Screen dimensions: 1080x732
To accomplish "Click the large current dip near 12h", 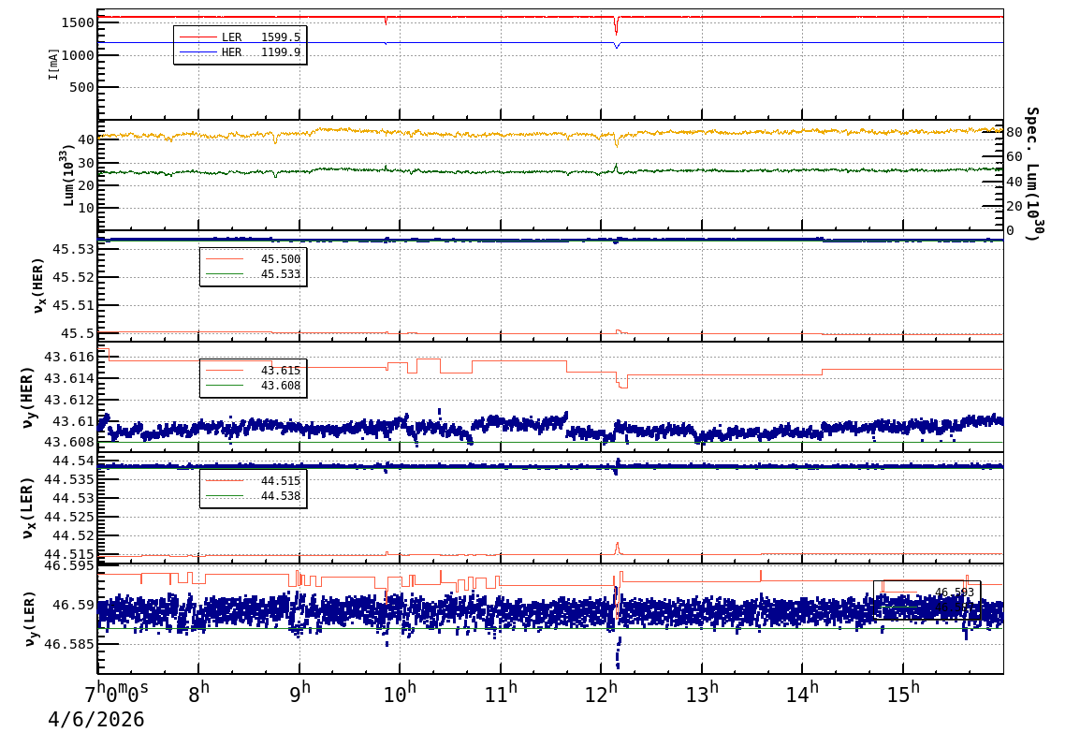I will tap(616, 26).
